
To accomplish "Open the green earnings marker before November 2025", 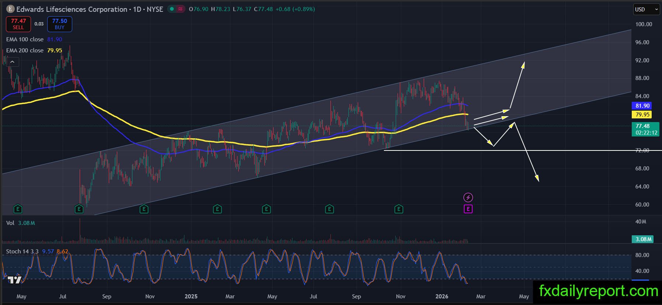I will (x=398, y=209).
